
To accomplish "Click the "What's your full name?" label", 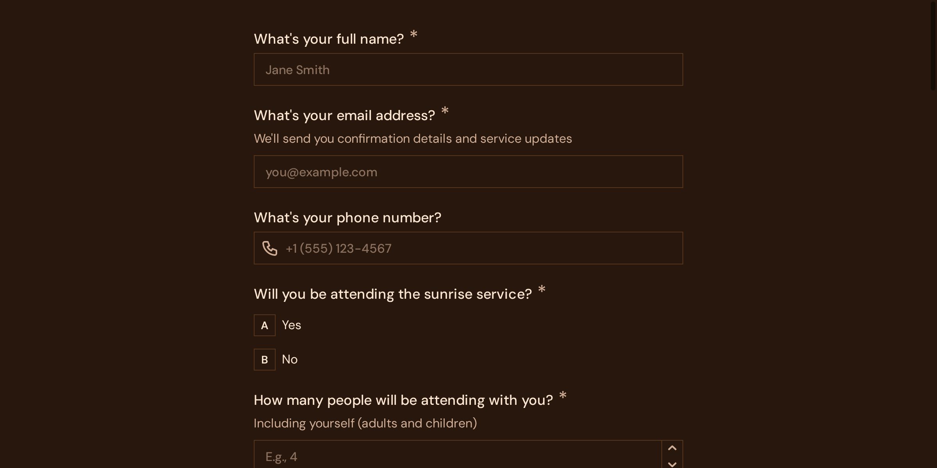I will (329, 39).
